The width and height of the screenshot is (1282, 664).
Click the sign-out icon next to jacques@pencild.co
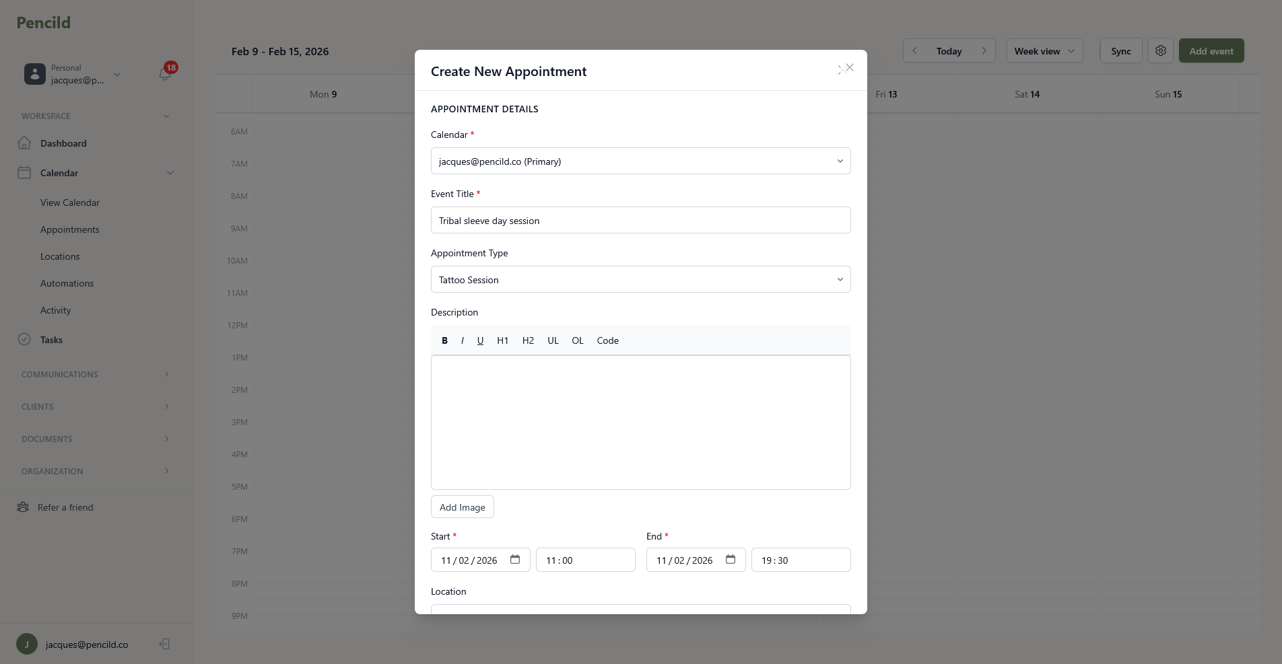pyautogui.click(x=164, y=644)
